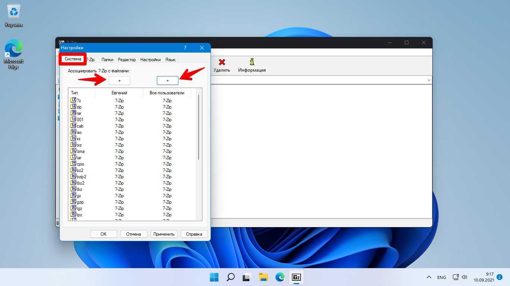510x286 pixels.
Task: Click the file type list vertical scrollbar
Action: coord(199,127)
